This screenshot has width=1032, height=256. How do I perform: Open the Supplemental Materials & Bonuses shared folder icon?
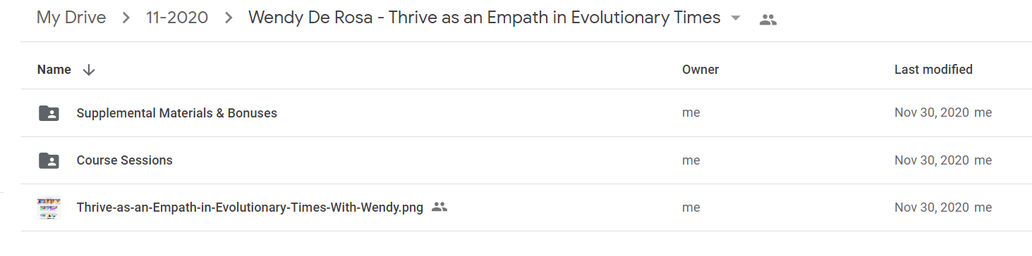[x=49, y=113]
